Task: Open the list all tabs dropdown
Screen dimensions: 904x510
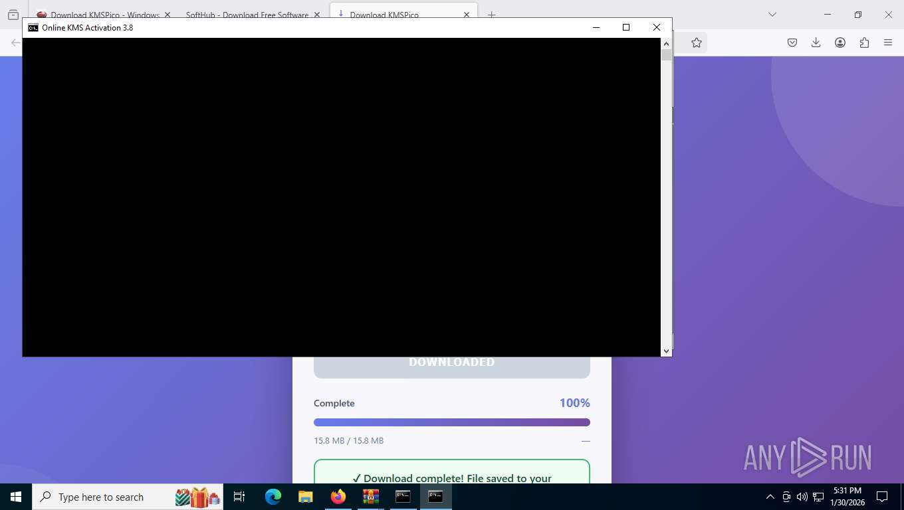Action: click(x=772, y=15)
